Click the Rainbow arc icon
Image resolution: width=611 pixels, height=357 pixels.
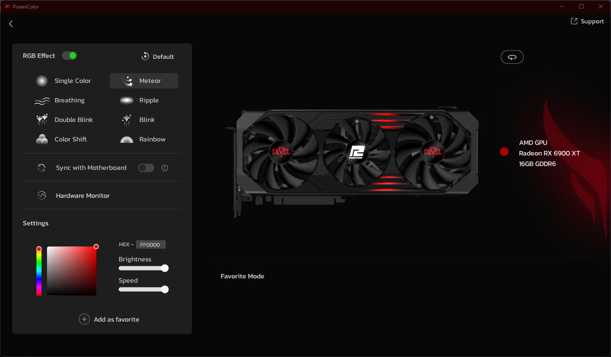127,139
